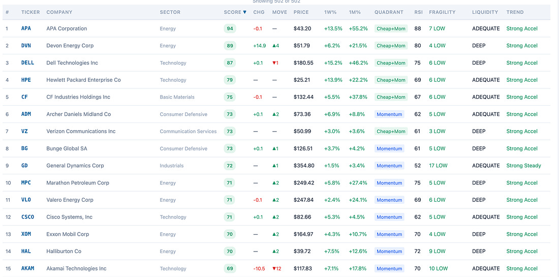The image size is (559, 277).
Task: Click the Momentum tag in ADM row
Action: (389, 114)
